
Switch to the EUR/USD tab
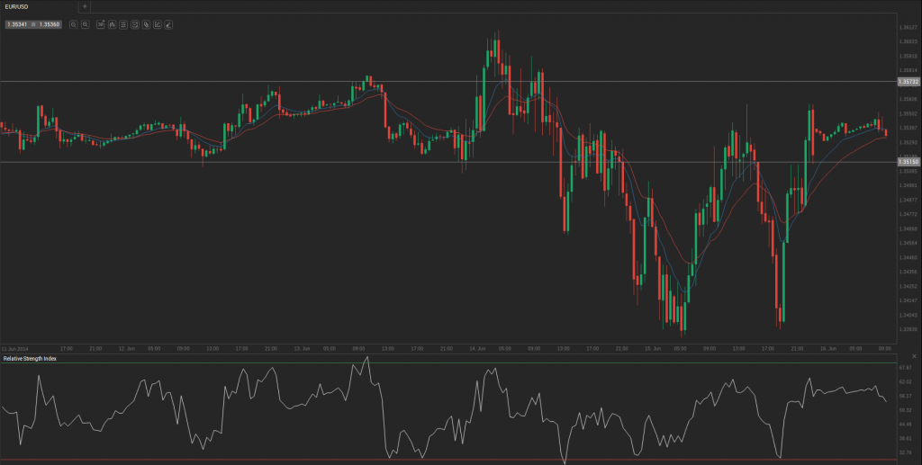[x=16, y=6]
